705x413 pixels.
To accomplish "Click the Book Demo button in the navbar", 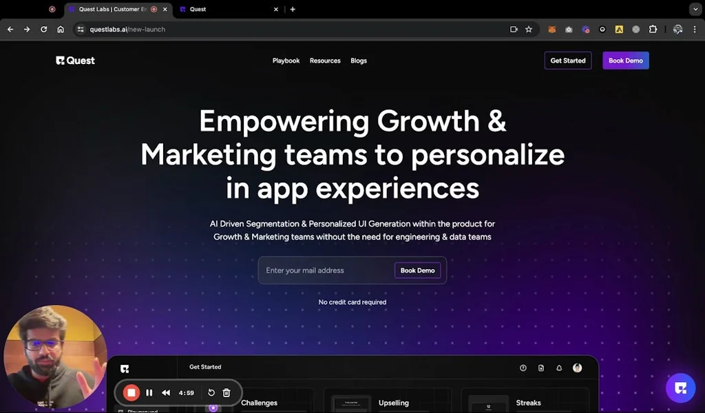I will coord(625,61).
